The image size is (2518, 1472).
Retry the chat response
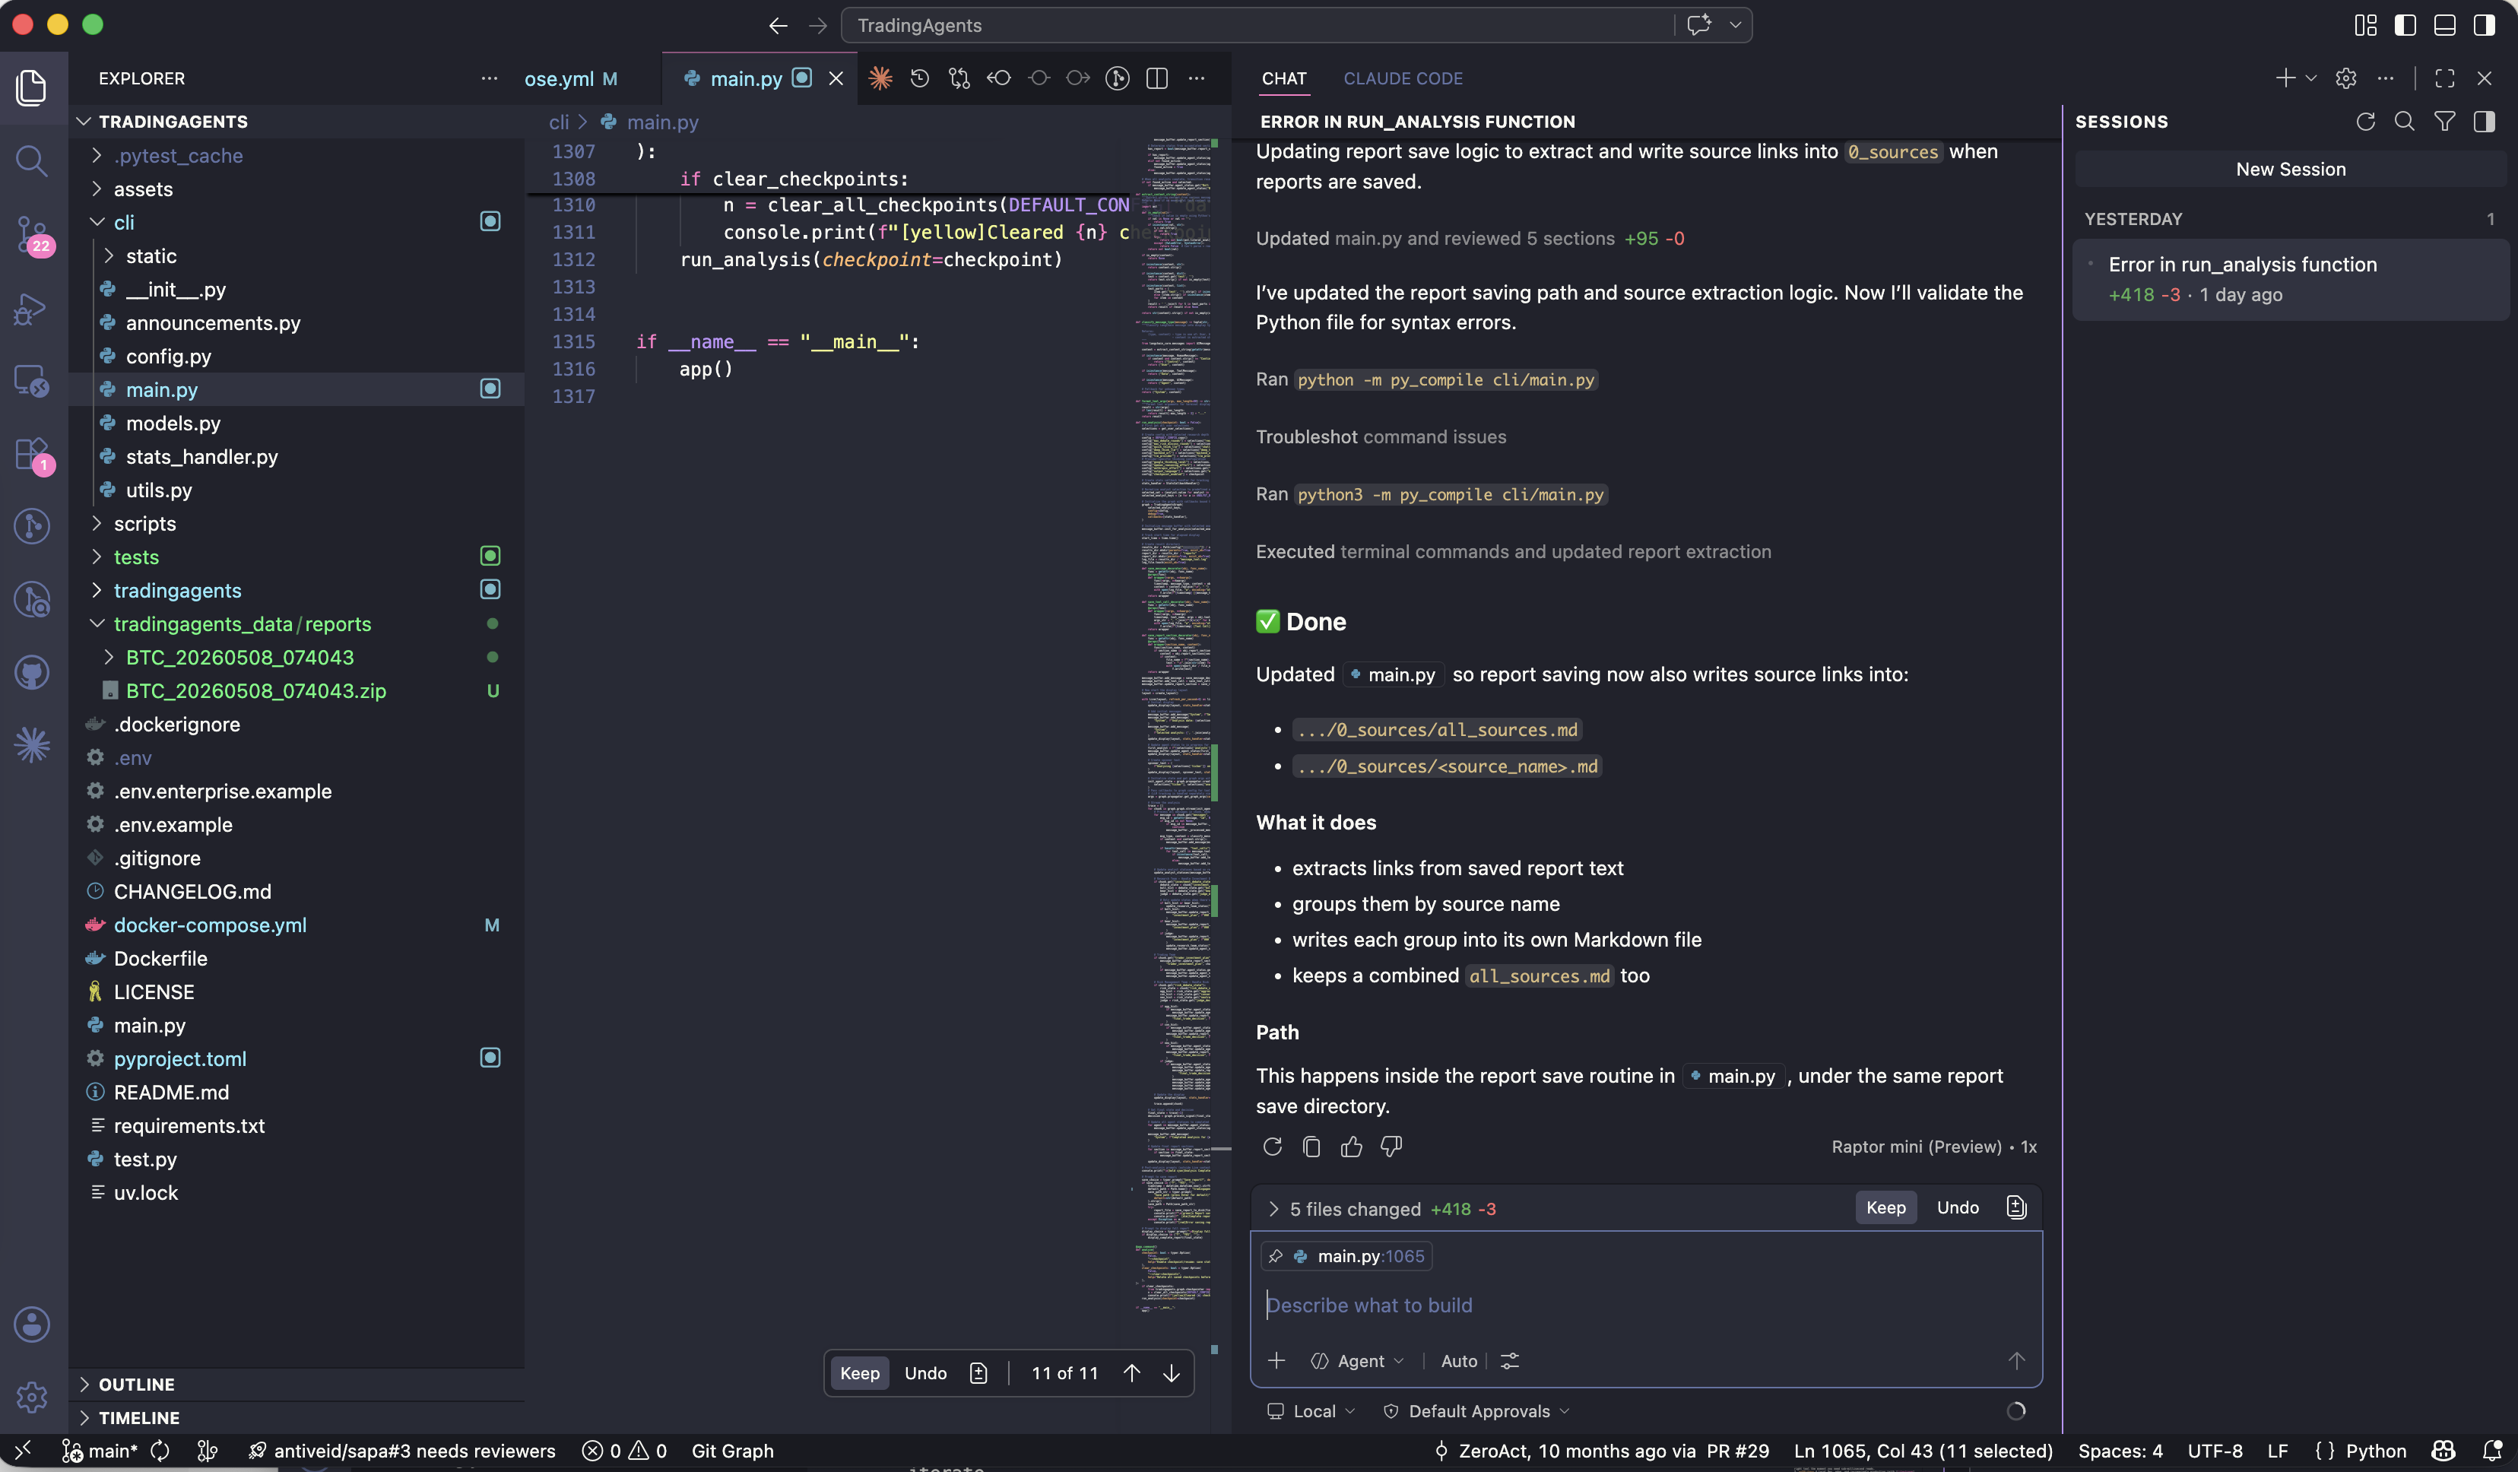(1272, 1147)
